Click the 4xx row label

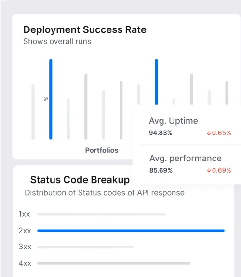25,263
